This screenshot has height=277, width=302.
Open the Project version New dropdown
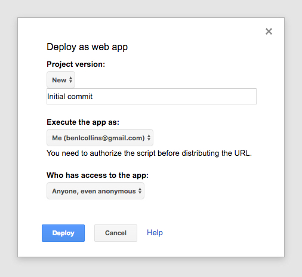coord(61,80)
